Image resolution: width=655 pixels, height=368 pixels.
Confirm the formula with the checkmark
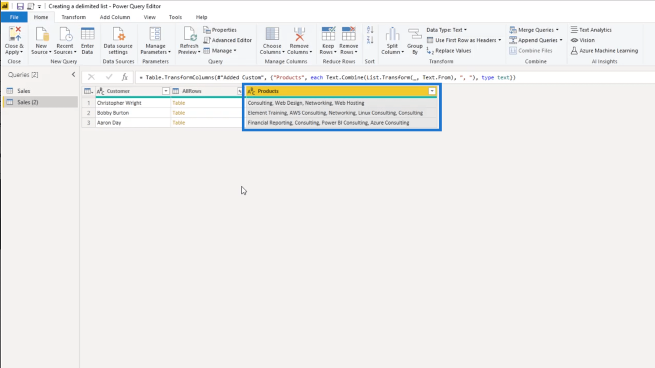(x=109, y=77)
